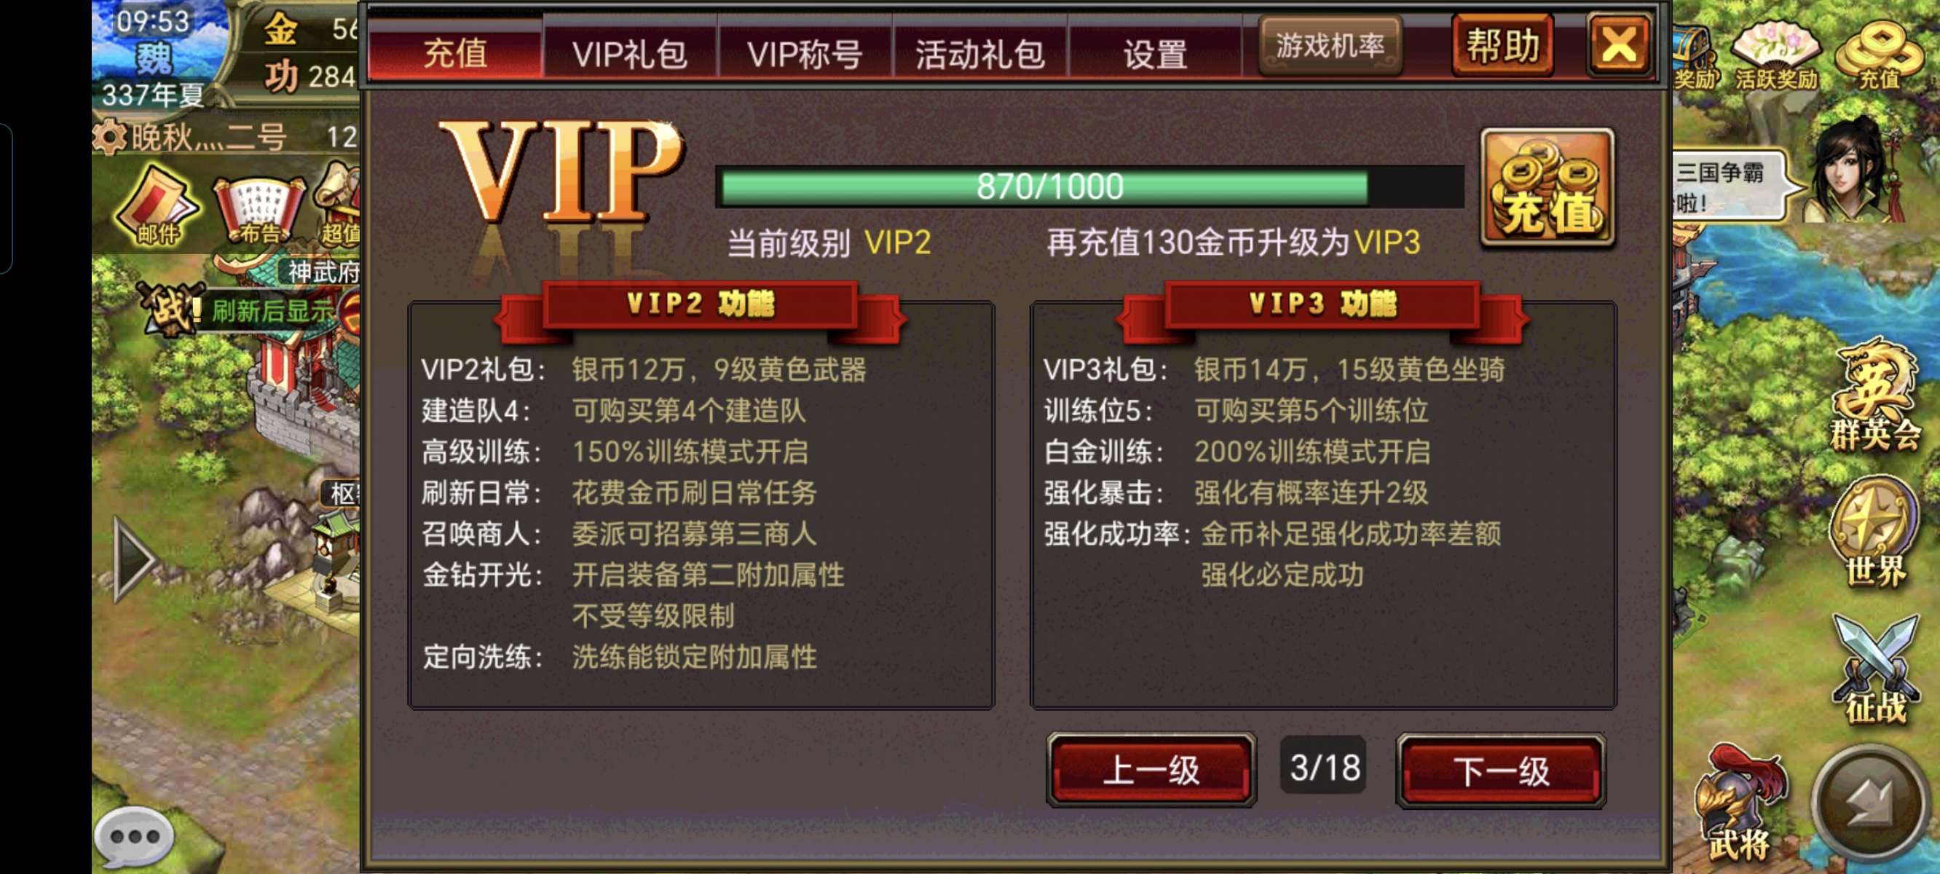Click the 帮助 help button

(1502, 45)
